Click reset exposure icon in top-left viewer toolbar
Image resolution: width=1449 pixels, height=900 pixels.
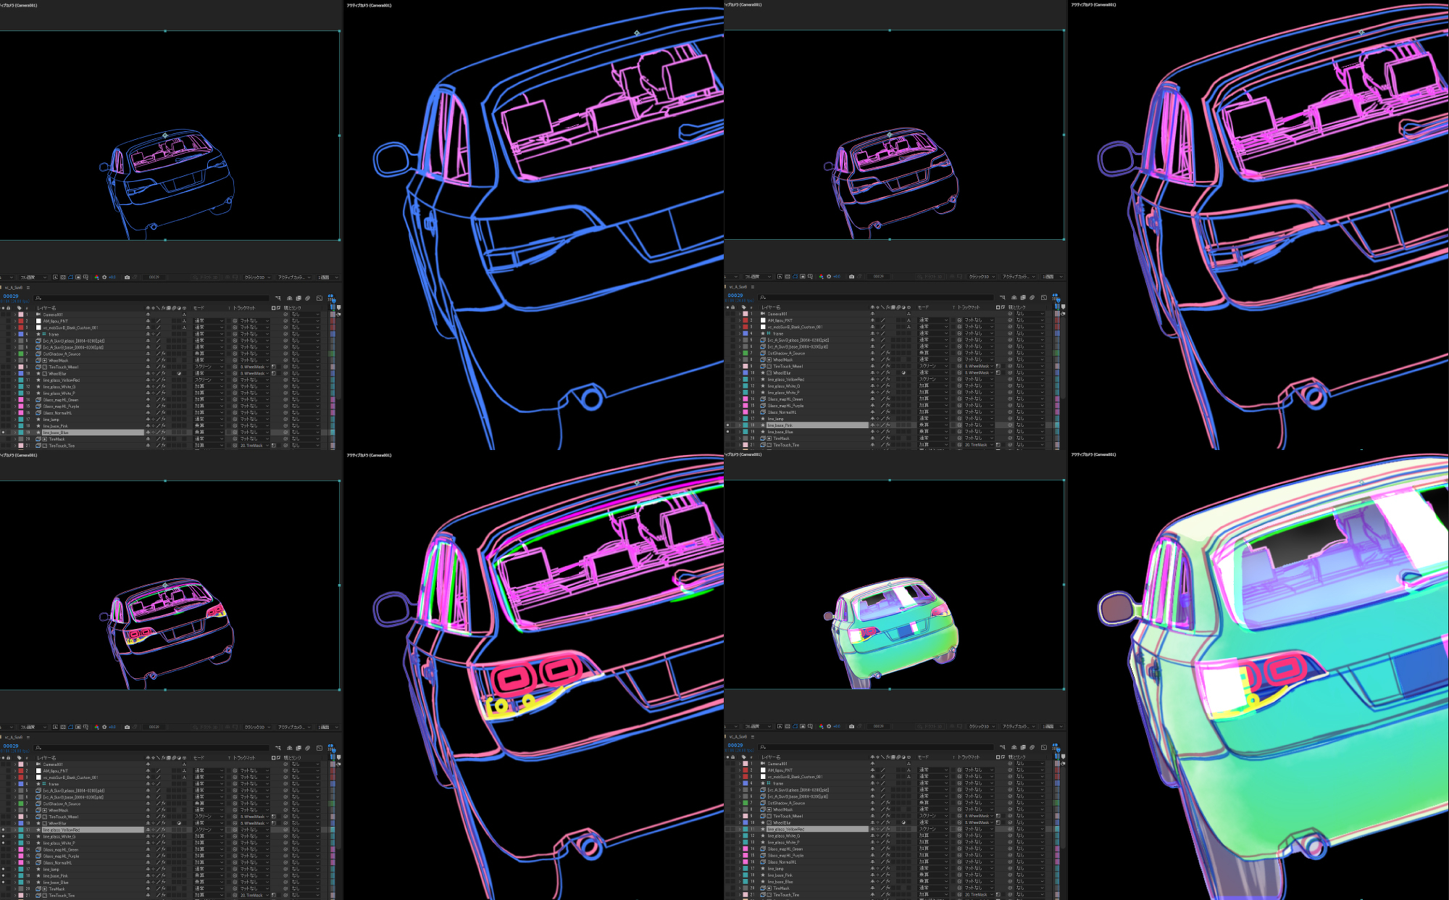point(104,277)
